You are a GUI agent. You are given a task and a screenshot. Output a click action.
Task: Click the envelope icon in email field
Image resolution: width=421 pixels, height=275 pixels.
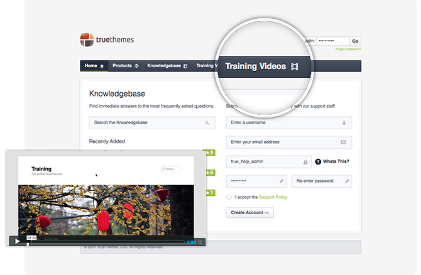[x=343, y=142]
